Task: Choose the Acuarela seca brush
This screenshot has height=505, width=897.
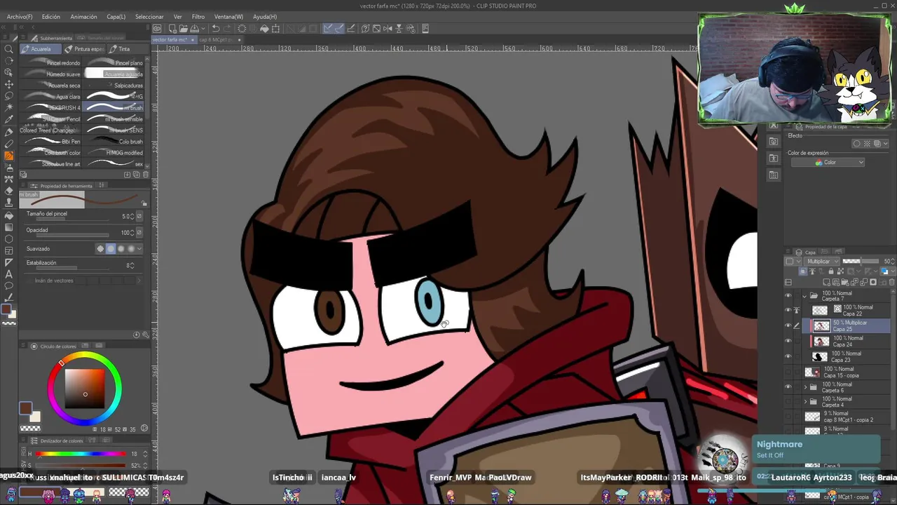Action: coord(52,86)
